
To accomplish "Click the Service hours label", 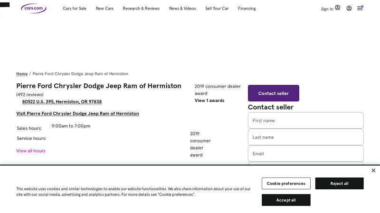I will (31, 138).
